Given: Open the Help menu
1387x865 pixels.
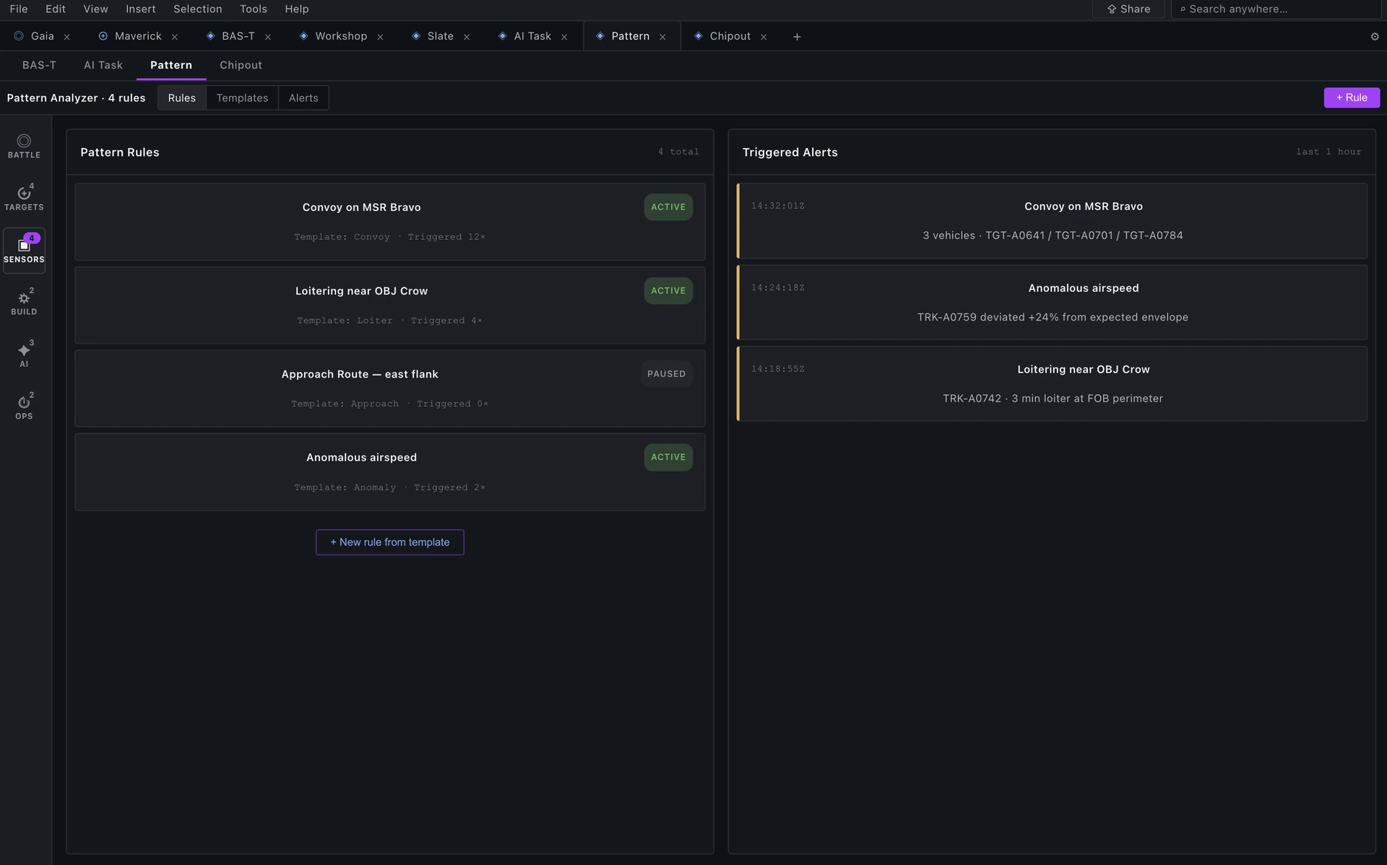Looking at the screenshot, I should (297, 9).
